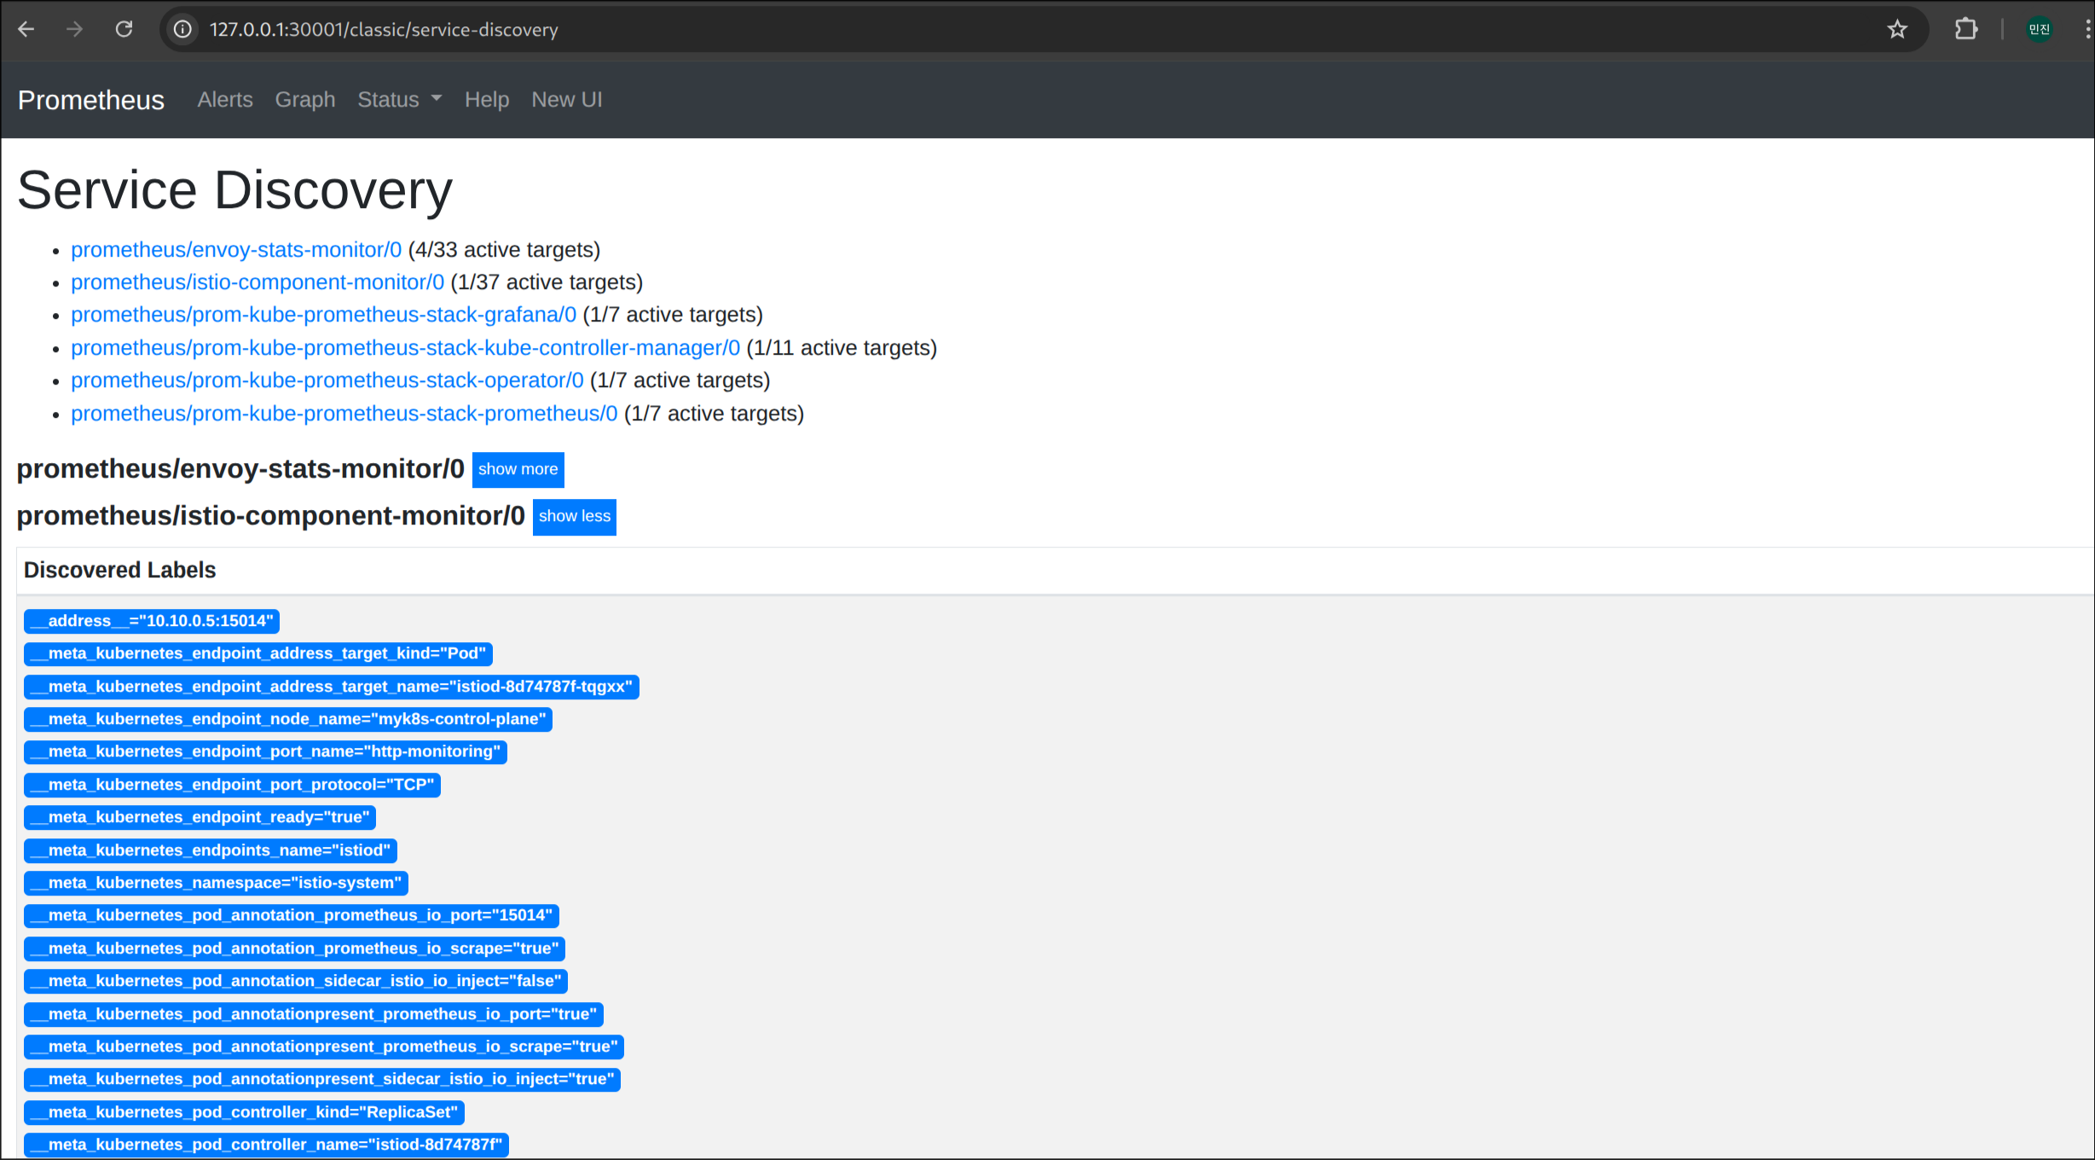Reload the page with the refresh icon
The width and height of the screenshot is (2095, 1160).
click(x=124, y=30)
